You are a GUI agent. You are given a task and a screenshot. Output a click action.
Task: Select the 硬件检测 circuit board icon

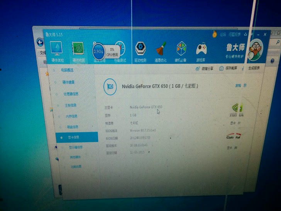(78, 49)
